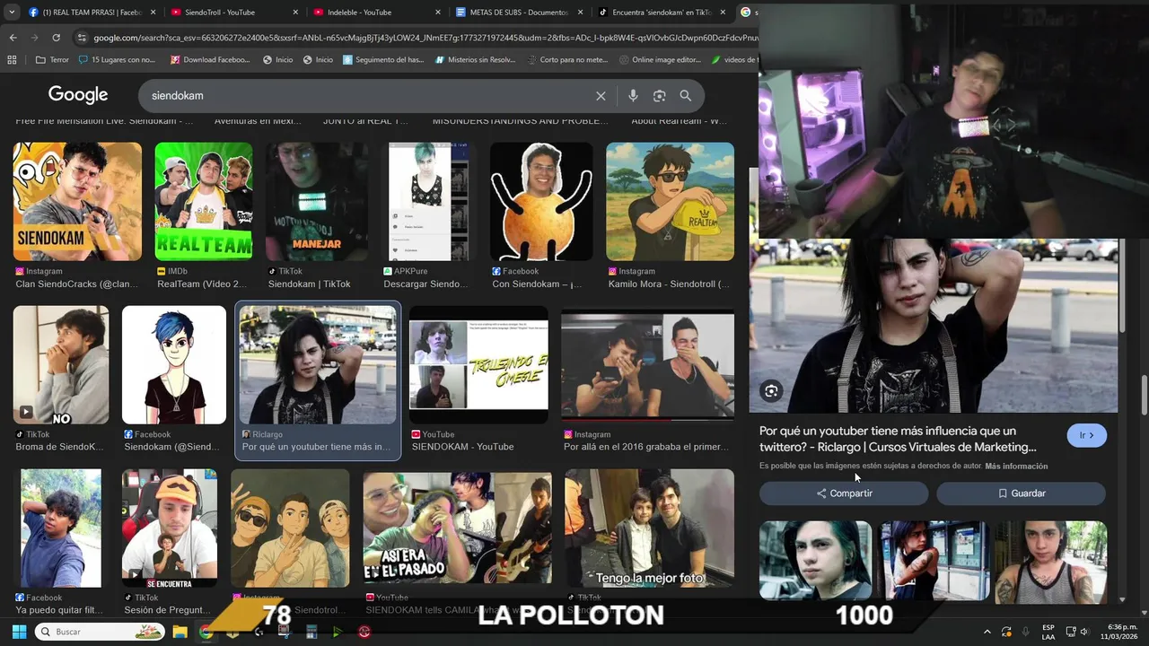Click the siendokam search input
This screenshot has width=1149, height=646.
point(368,96)
